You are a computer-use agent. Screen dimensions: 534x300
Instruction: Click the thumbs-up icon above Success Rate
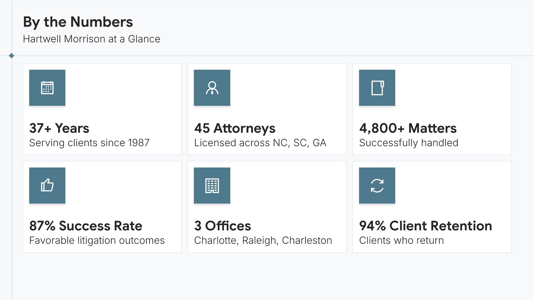click(47, 185)
